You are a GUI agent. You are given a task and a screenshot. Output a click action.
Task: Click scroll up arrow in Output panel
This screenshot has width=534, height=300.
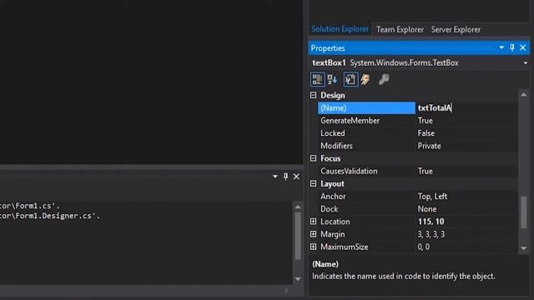coord(298,207)
